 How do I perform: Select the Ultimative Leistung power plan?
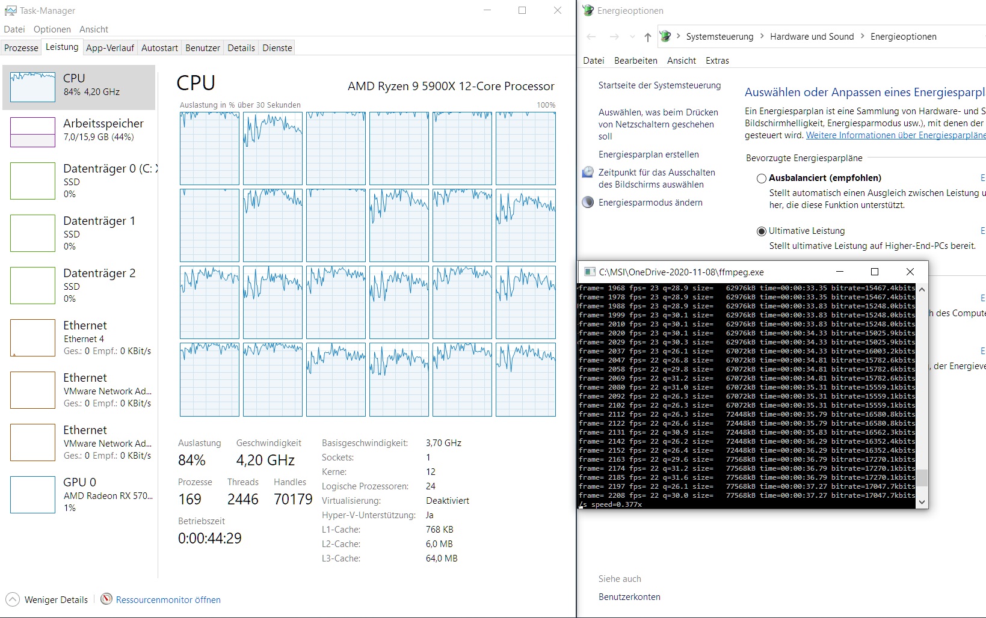click(x=762, y=231)
